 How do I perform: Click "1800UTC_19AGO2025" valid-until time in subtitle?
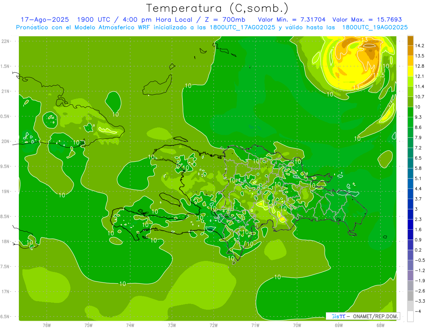375,27
